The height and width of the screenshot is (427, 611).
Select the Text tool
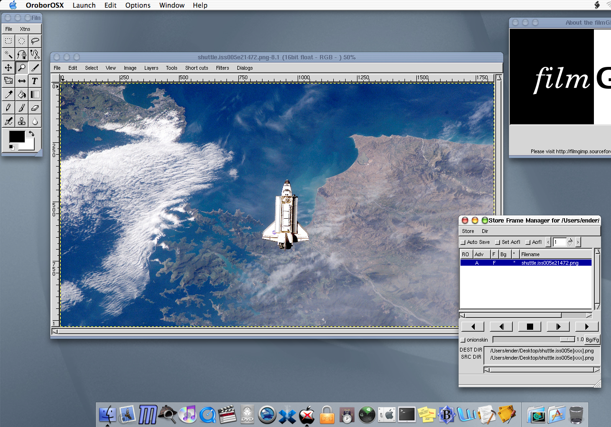point(35,81)
